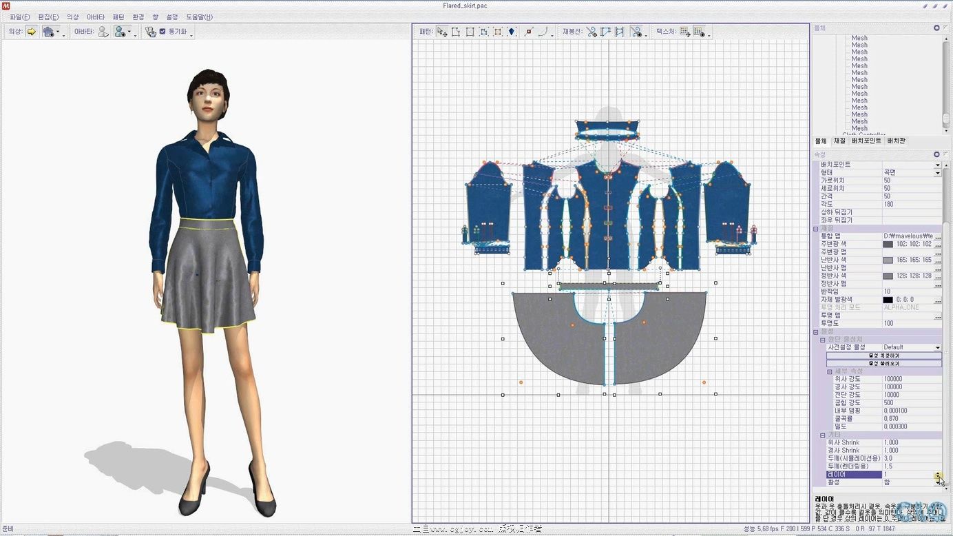Collapse the 물성 property section
This screenshot has width=953, height=536.
pyautogui.click(x=816, y=331)
